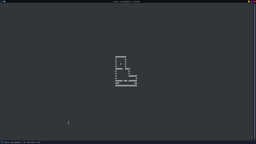
Task: Click the vertical terminal scrollbar
Action: [254, 71]
